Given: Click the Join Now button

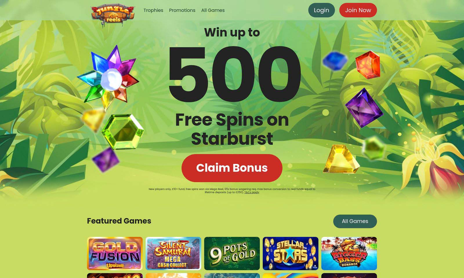Looking at the screenshot, I should pyautogui.click(x=358, y=10).
